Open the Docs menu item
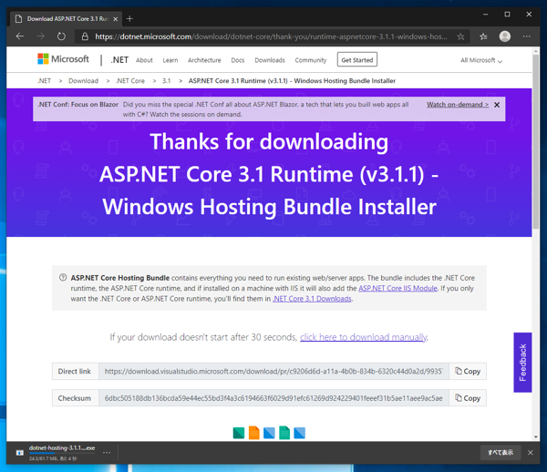Screen dimensions: 547x472 pos(238,60)
